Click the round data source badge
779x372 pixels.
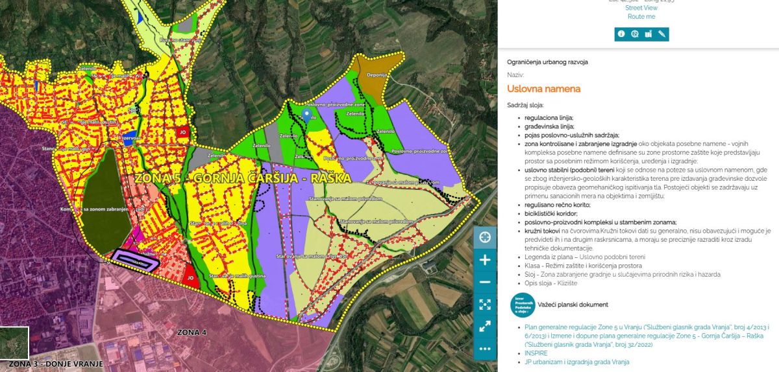[x=524, y=305]
